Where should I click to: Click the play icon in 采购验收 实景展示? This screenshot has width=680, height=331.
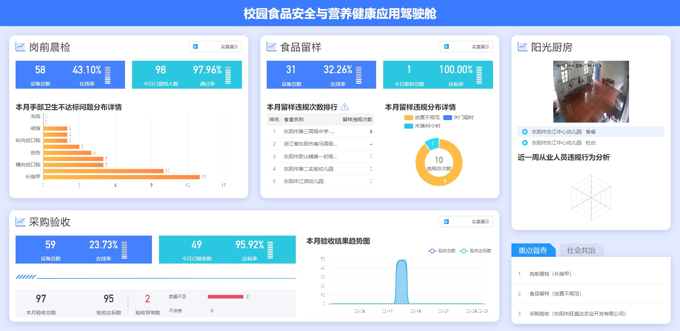[446, 221]
